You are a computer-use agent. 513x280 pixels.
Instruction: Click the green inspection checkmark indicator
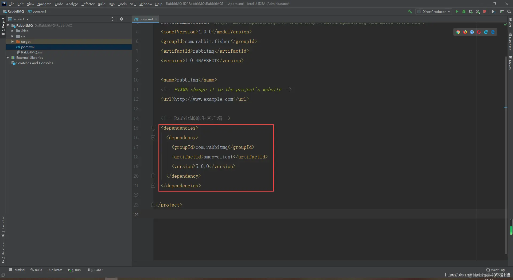[505, 24]
